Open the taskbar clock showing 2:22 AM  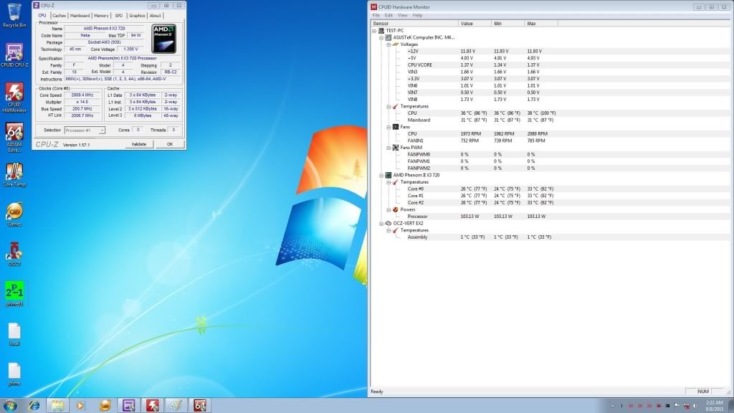[715, 406]
